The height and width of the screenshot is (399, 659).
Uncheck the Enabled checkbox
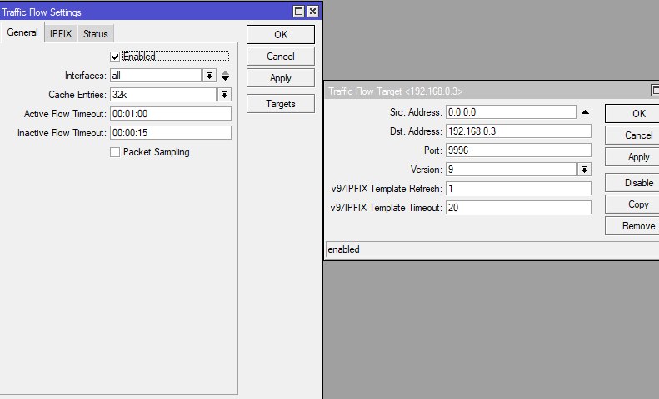coord(115,57)
